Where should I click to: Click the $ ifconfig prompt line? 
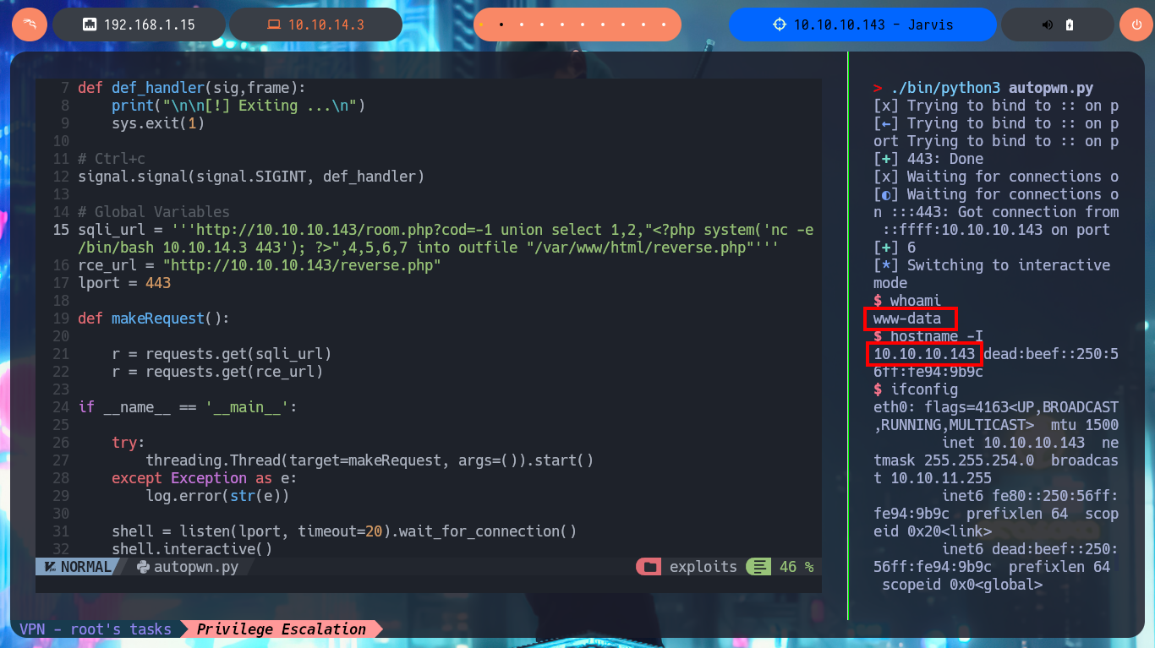(x=916, y=389)
